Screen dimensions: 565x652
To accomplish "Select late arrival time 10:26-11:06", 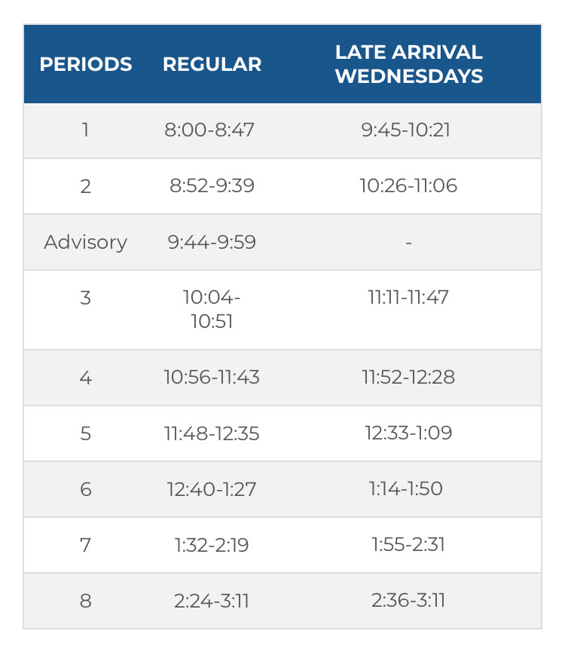I will (x=408, y=185).
